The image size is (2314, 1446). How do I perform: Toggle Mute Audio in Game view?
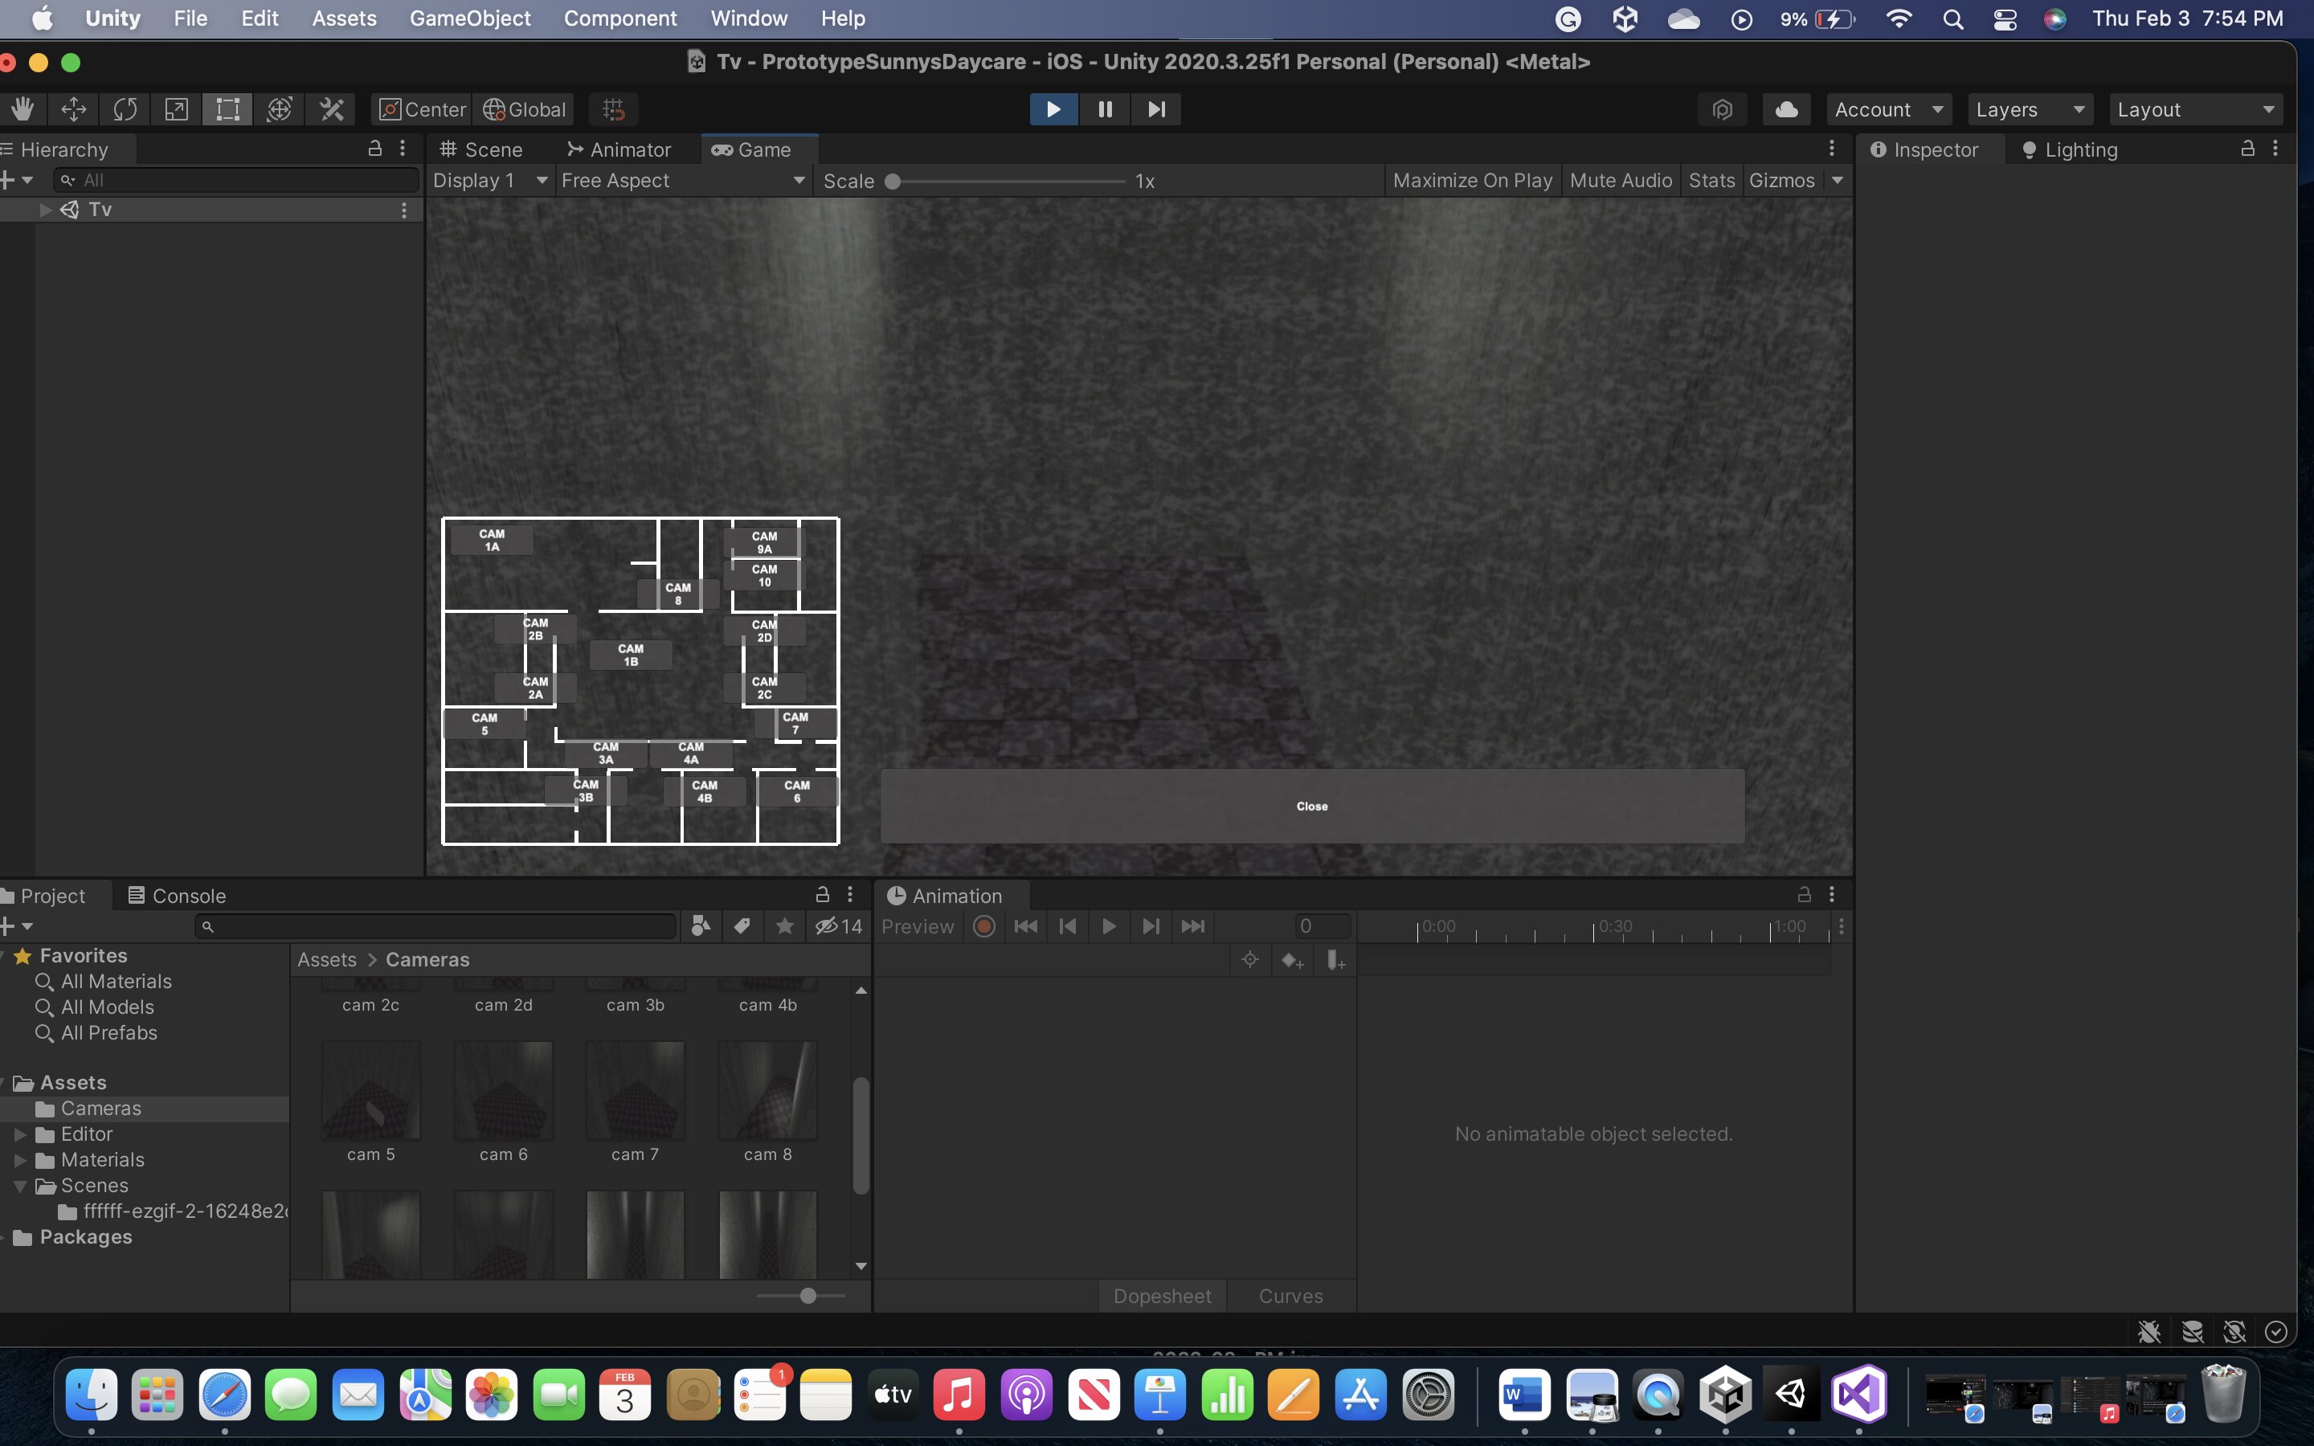pyautogui.click(x=1620, y=181)
